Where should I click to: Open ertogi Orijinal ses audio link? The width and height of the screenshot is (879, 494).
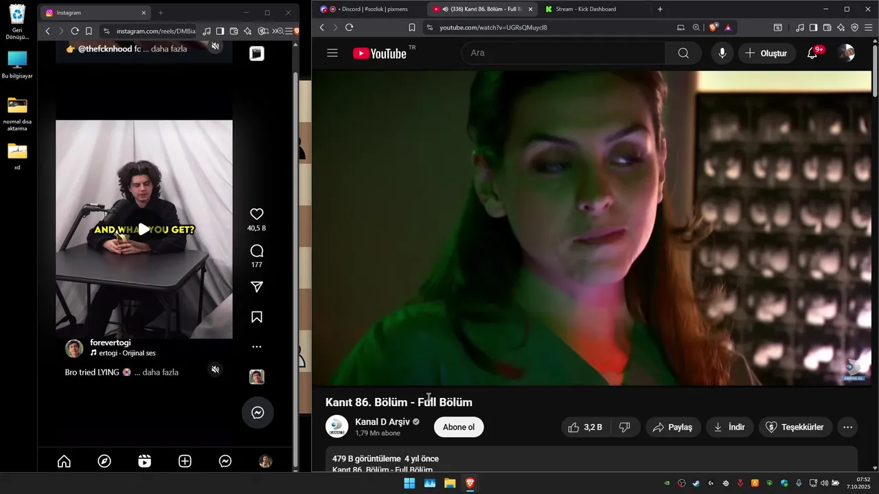(123, 353)
